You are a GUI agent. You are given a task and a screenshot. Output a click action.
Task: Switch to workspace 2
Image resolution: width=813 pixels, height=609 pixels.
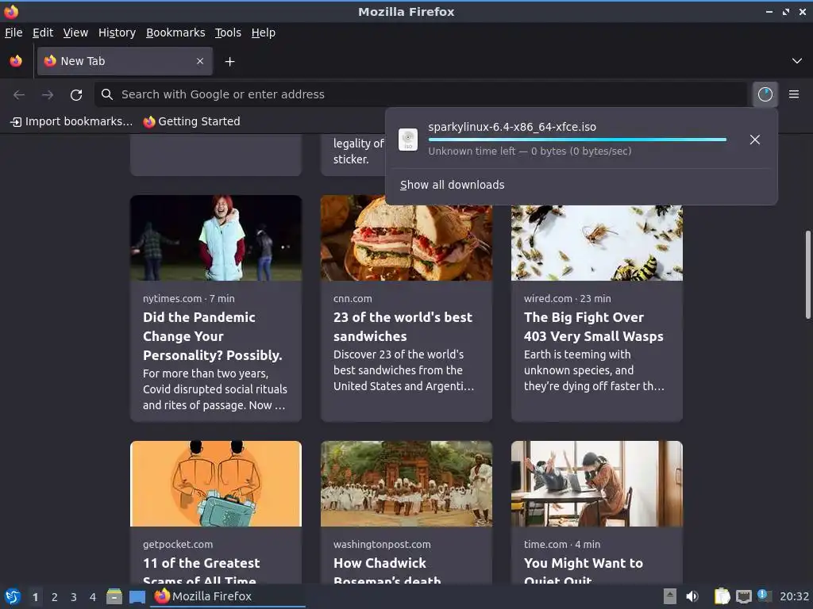[x=55, y=597]
